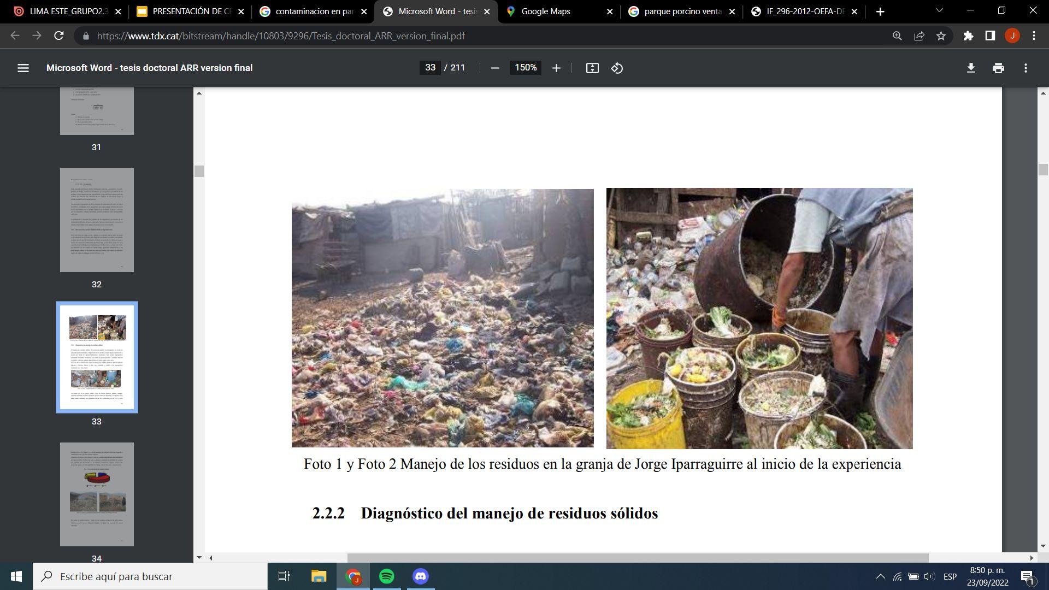Open the PDF viewer more actions menu
Screen dimensions: 1049x590
(1026, 68)
